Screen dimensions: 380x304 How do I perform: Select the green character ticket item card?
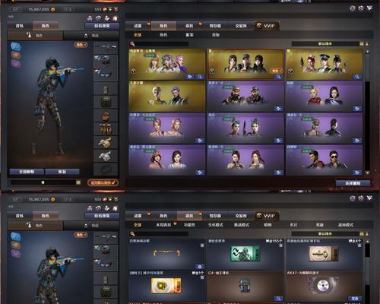coord(245,255)
